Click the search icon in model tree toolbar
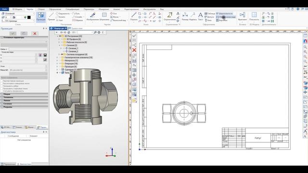Image resolution: width=308 pixels, height=173 pixels. (95, 32)
